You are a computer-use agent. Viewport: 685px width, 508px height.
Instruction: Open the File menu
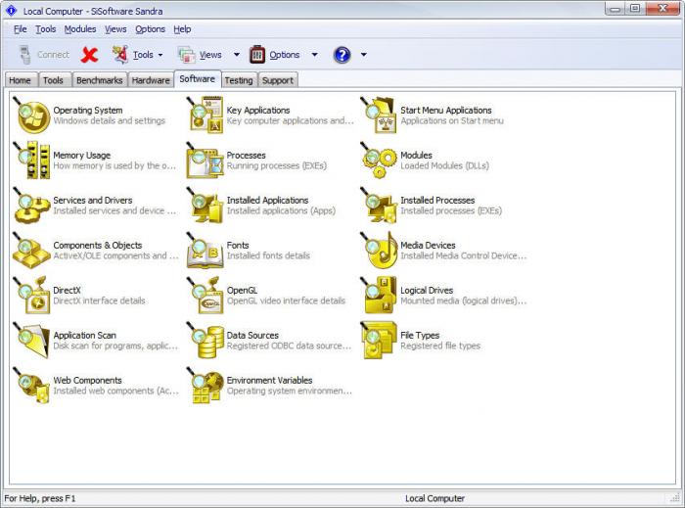[x=21, y=29]
